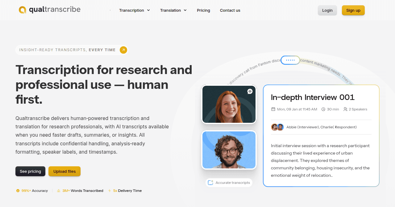
Task: Expand the Translation menu chevron
Action: 185,10
